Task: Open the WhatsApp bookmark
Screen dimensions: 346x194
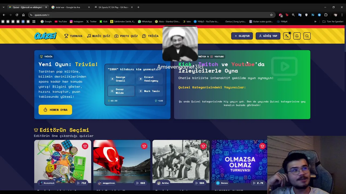Action: coord(145,22)
